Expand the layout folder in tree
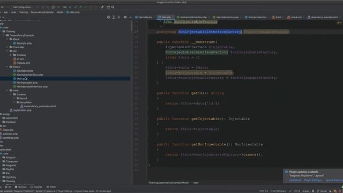The width and height of the screenshot is (343, 193). [x=14, y=98]
